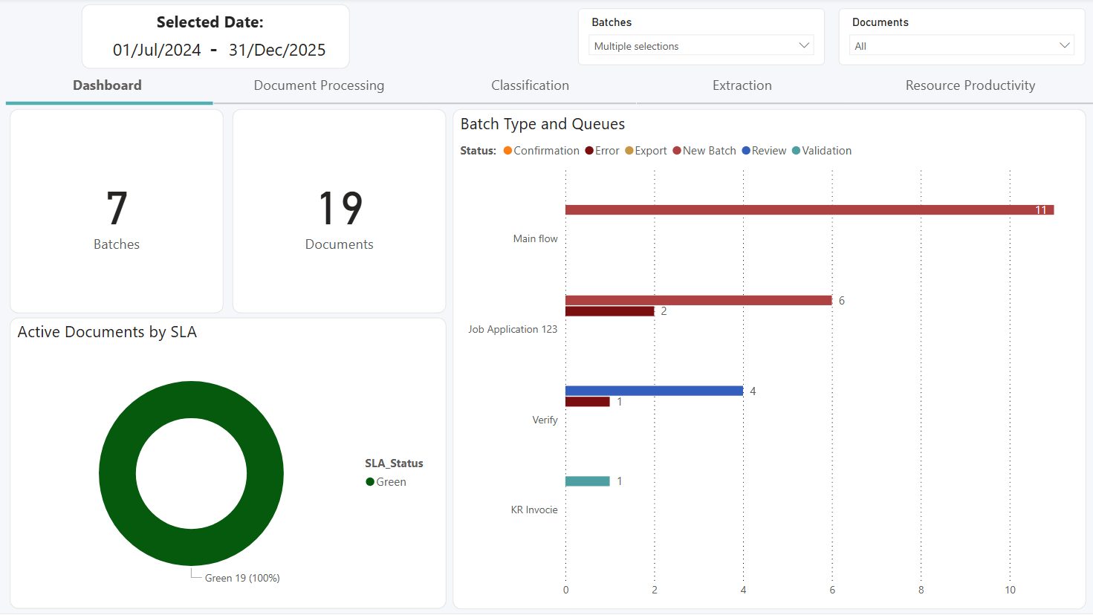Click the Green SLA_Status legend marker
The image size is (1093, 615).
370,482
